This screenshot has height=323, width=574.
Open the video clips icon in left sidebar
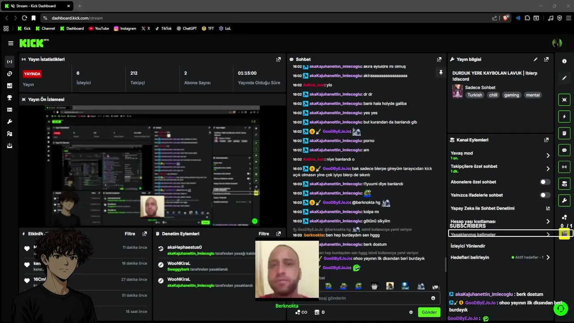point(9,110)
